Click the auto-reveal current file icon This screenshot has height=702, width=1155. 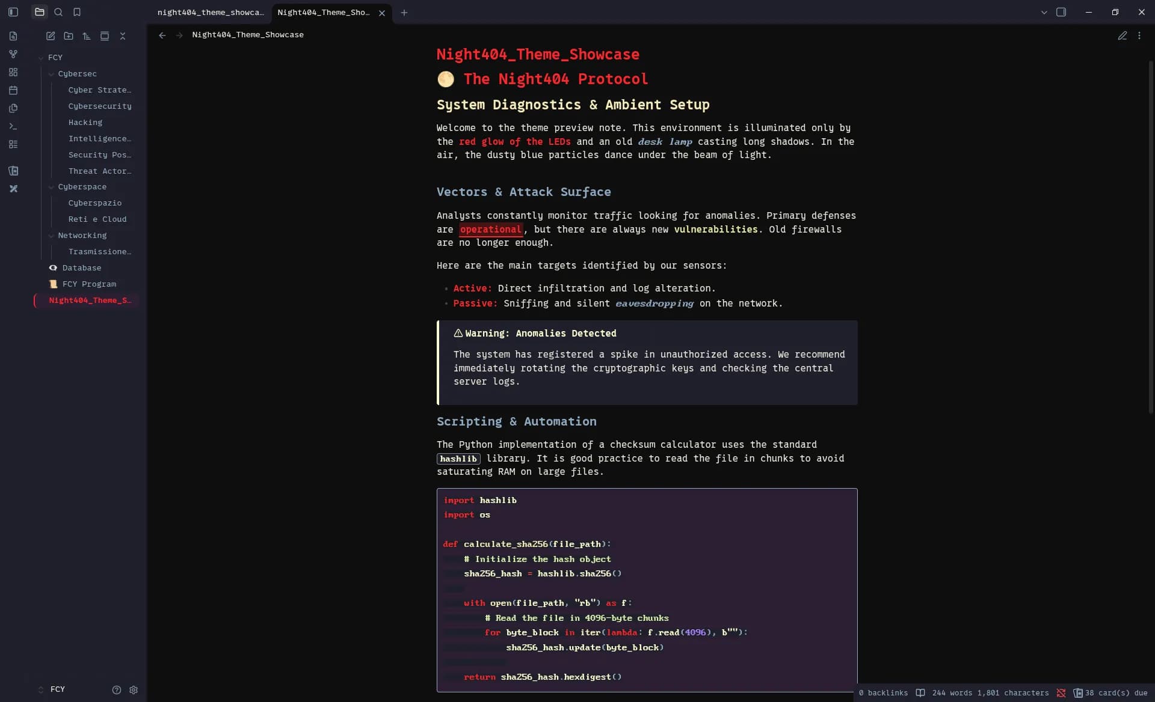pos(105,36)
